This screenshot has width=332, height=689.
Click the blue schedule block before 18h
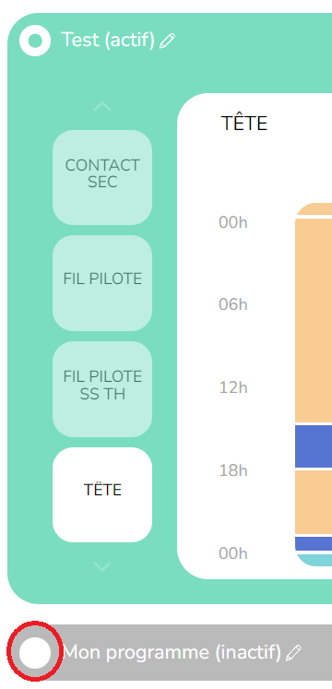tap(314, 446)
